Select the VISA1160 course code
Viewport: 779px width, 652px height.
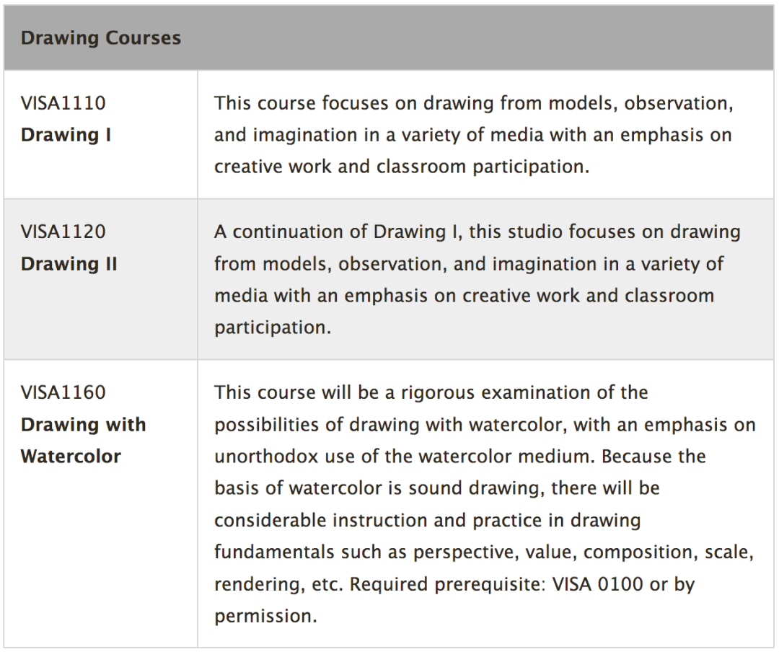click(x=63, y=393)
